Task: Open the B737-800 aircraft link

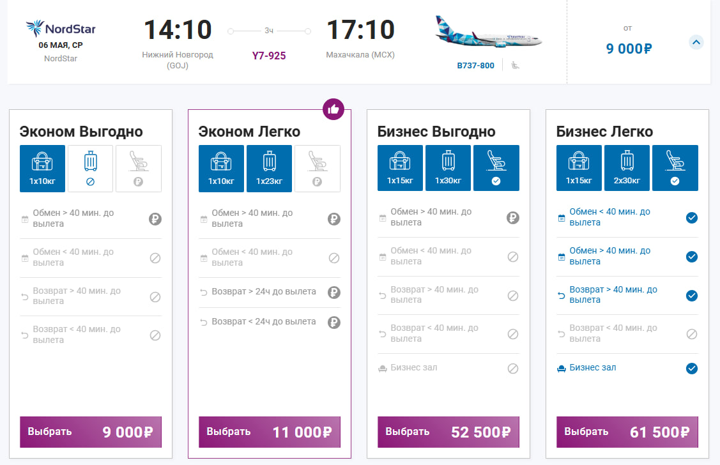Action: pyautogui.click(x=475, y=65)
